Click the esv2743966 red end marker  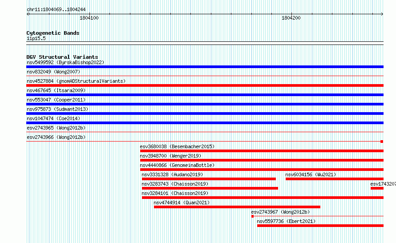382,142
